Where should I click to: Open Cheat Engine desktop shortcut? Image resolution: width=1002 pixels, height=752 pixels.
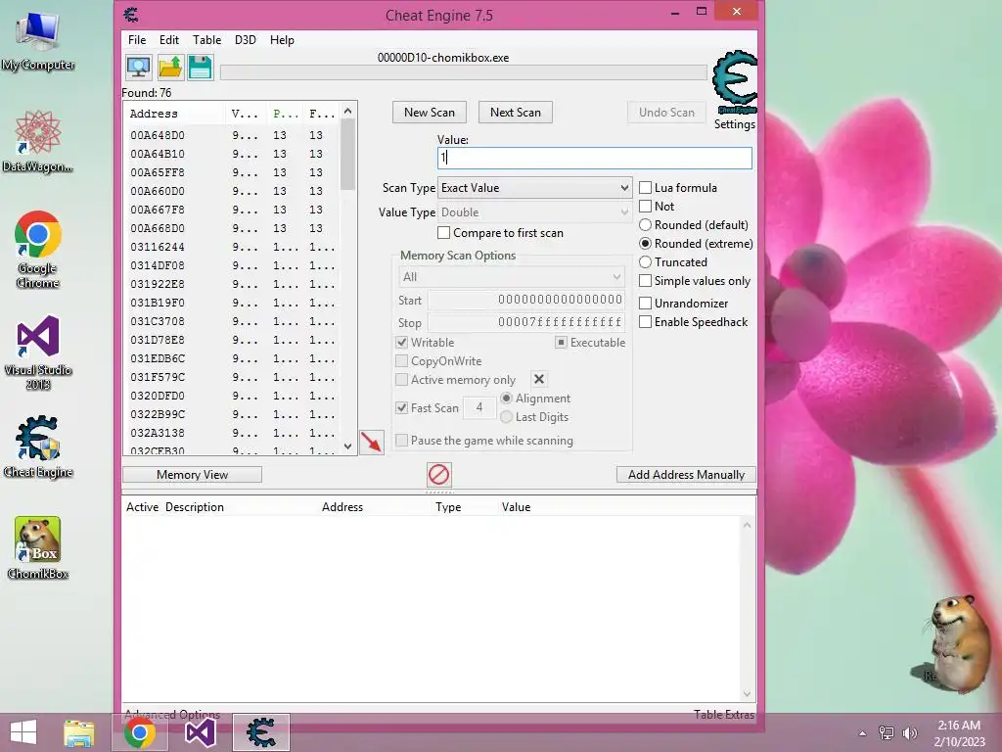click(38, 446)
